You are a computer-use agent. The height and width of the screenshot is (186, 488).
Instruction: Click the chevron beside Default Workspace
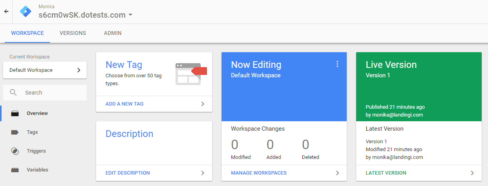[79, 70]
